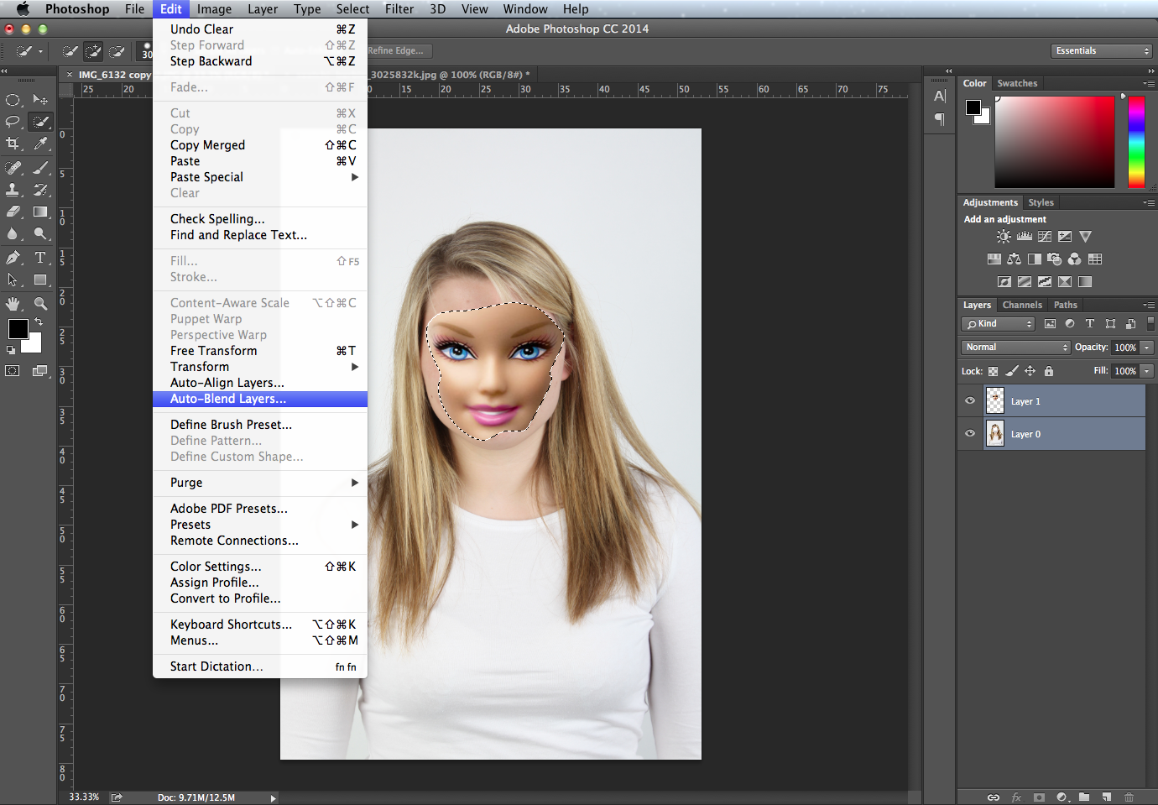Hide Layer 1 using its eye icon
The height and width of the screenshot is (805, 1158).
click(970, 401)
